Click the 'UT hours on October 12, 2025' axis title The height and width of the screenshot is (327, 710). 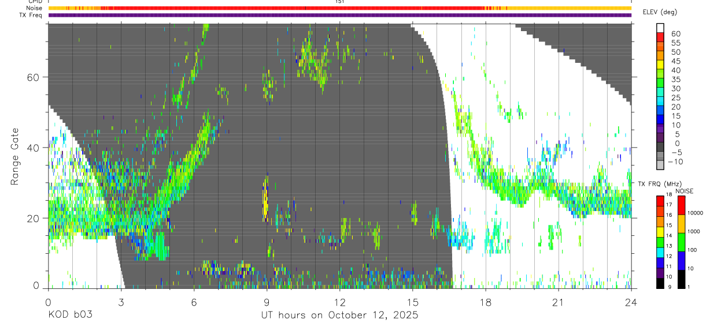pyautogui.click(x=340, y=315)
